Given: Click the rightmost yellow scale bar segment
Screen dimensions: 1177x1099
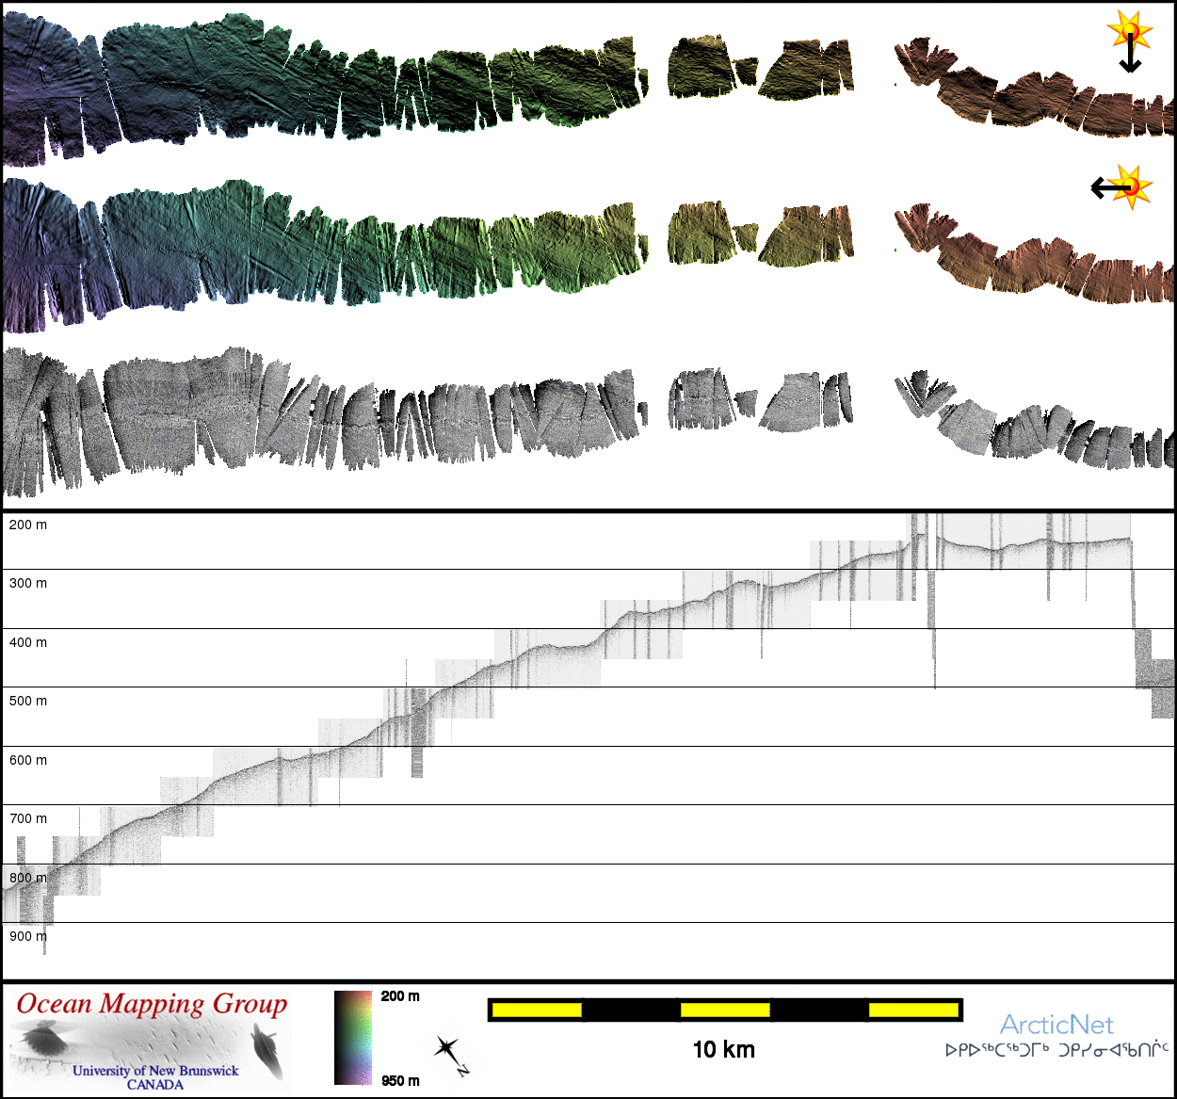Looking at the screenshot, I should [911, 1010].
